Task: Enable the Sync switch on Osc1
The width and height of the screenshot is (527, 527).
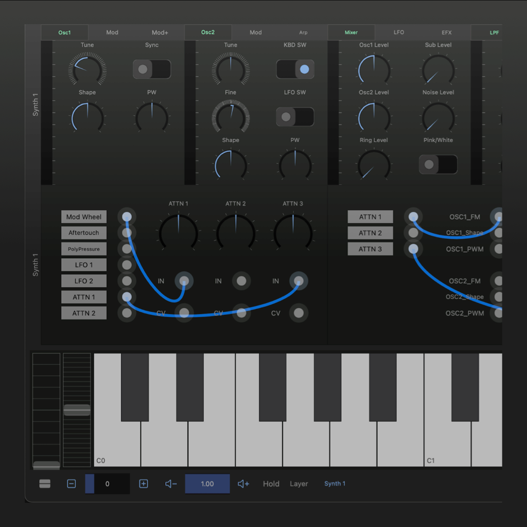Action: [x=152, y=69]
